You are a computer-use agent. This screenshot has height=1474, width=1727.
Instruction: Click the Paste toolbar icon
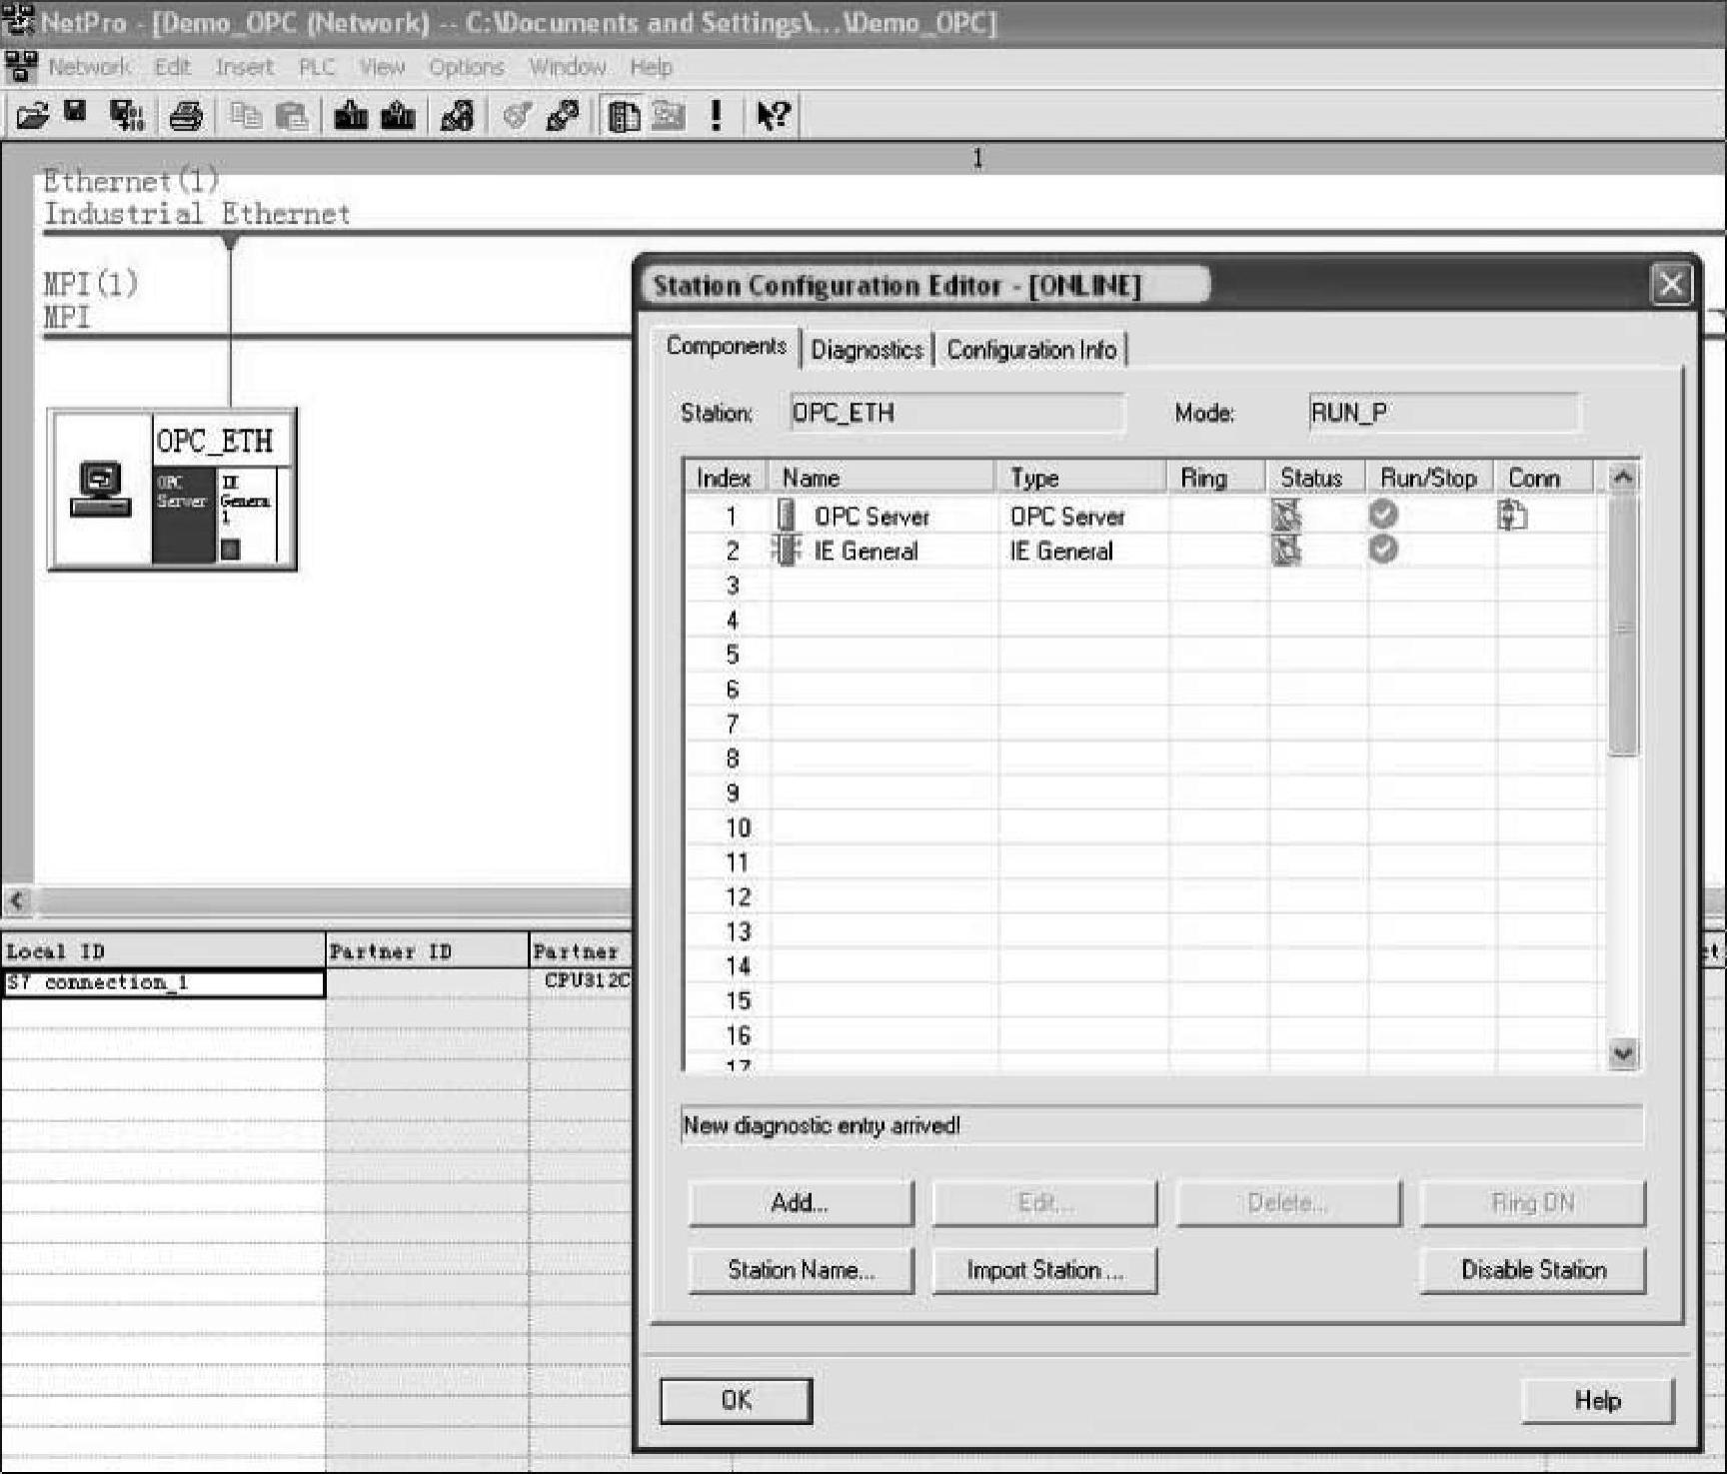(291, 116)
